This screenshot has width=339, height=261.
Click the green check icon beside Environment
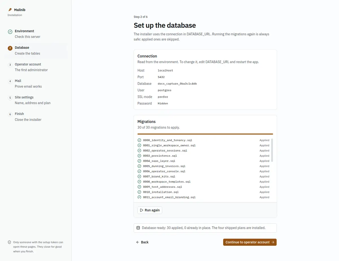(10, 32)
